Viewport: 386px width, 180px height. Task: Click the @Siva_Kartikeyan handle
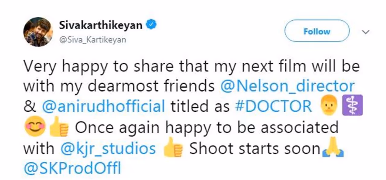92,40
